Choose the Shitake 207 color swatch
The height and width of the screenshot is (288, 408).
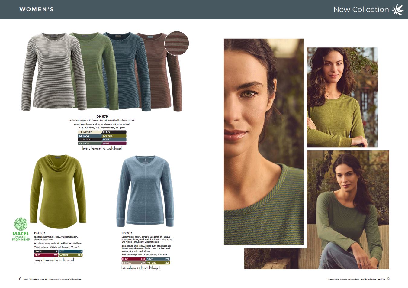[133, 263]
